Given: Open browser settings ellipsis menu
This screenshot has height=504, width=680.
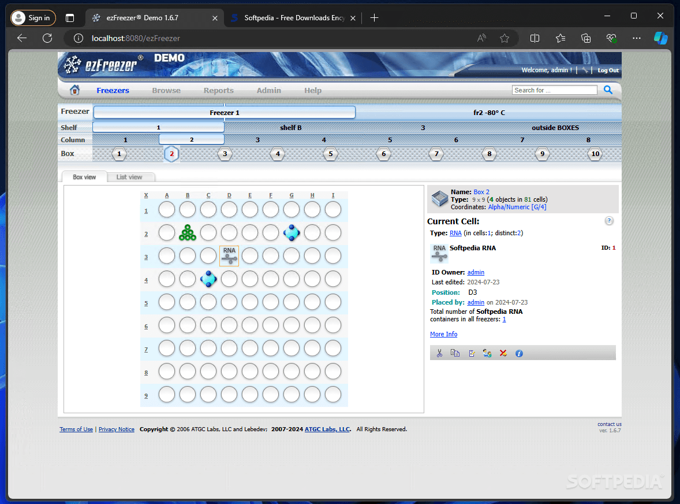Looking at the screenshot, I should (x=637, y=38).
